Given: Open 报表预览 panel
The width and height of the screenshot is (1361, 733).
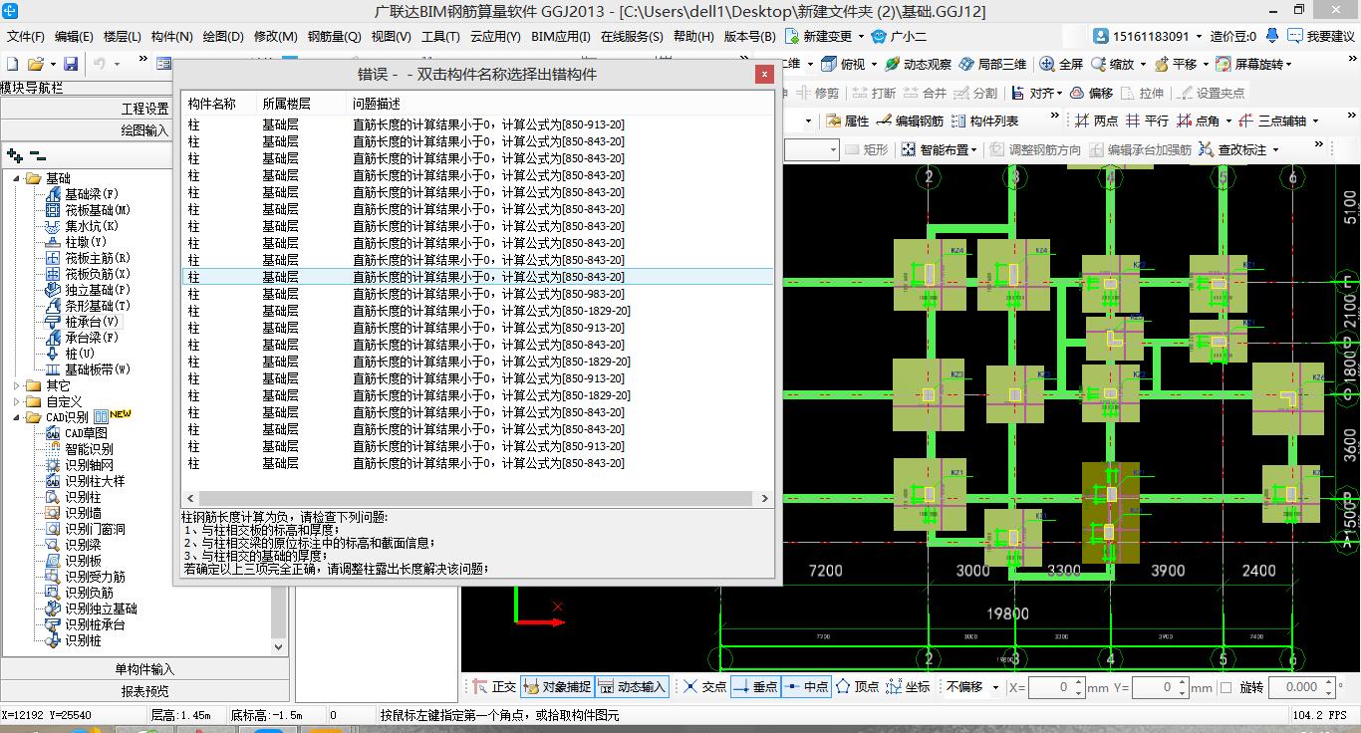Looking at the screenshot, I should click(x=145, y=690).
